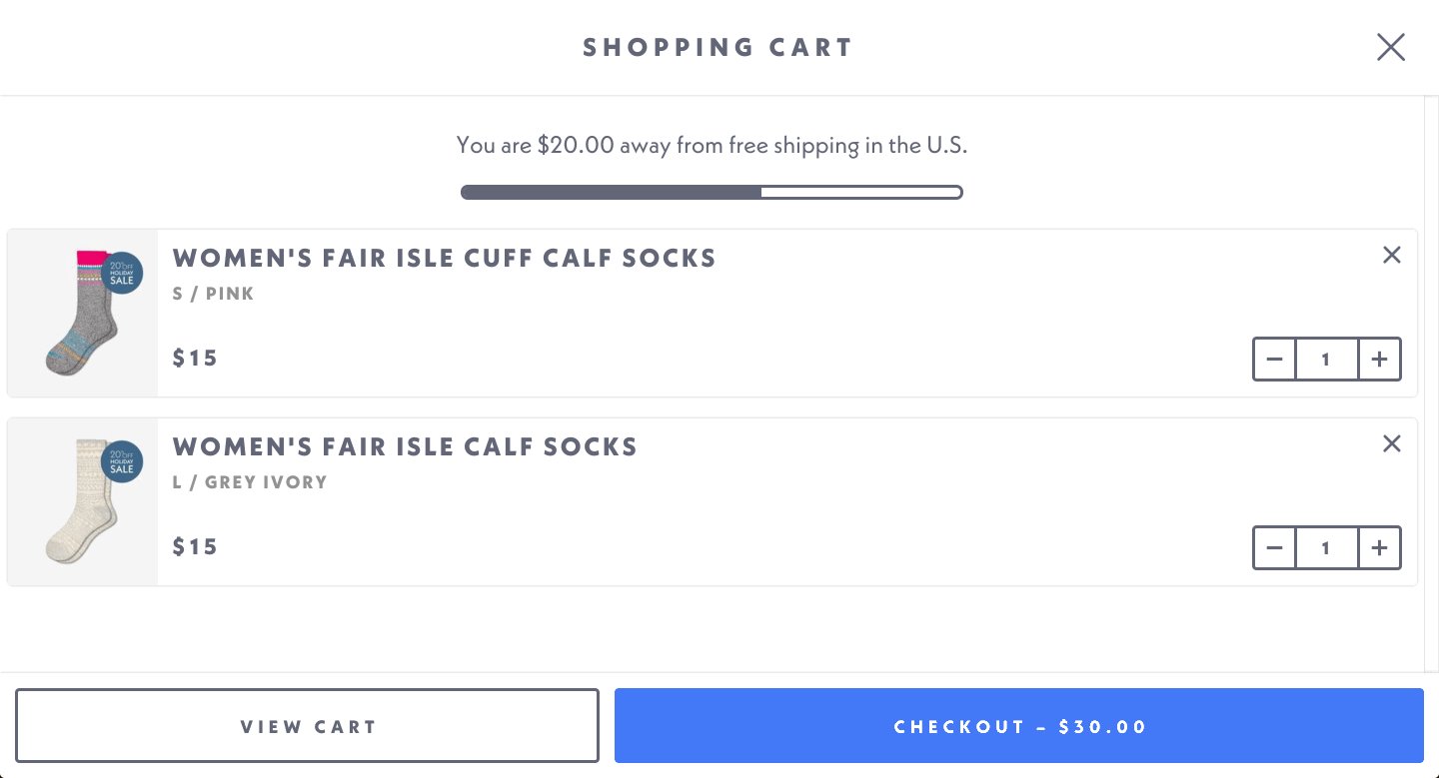Click the cart's vertical scrollbar track

pyautogui.click(x=1431, y=399)
